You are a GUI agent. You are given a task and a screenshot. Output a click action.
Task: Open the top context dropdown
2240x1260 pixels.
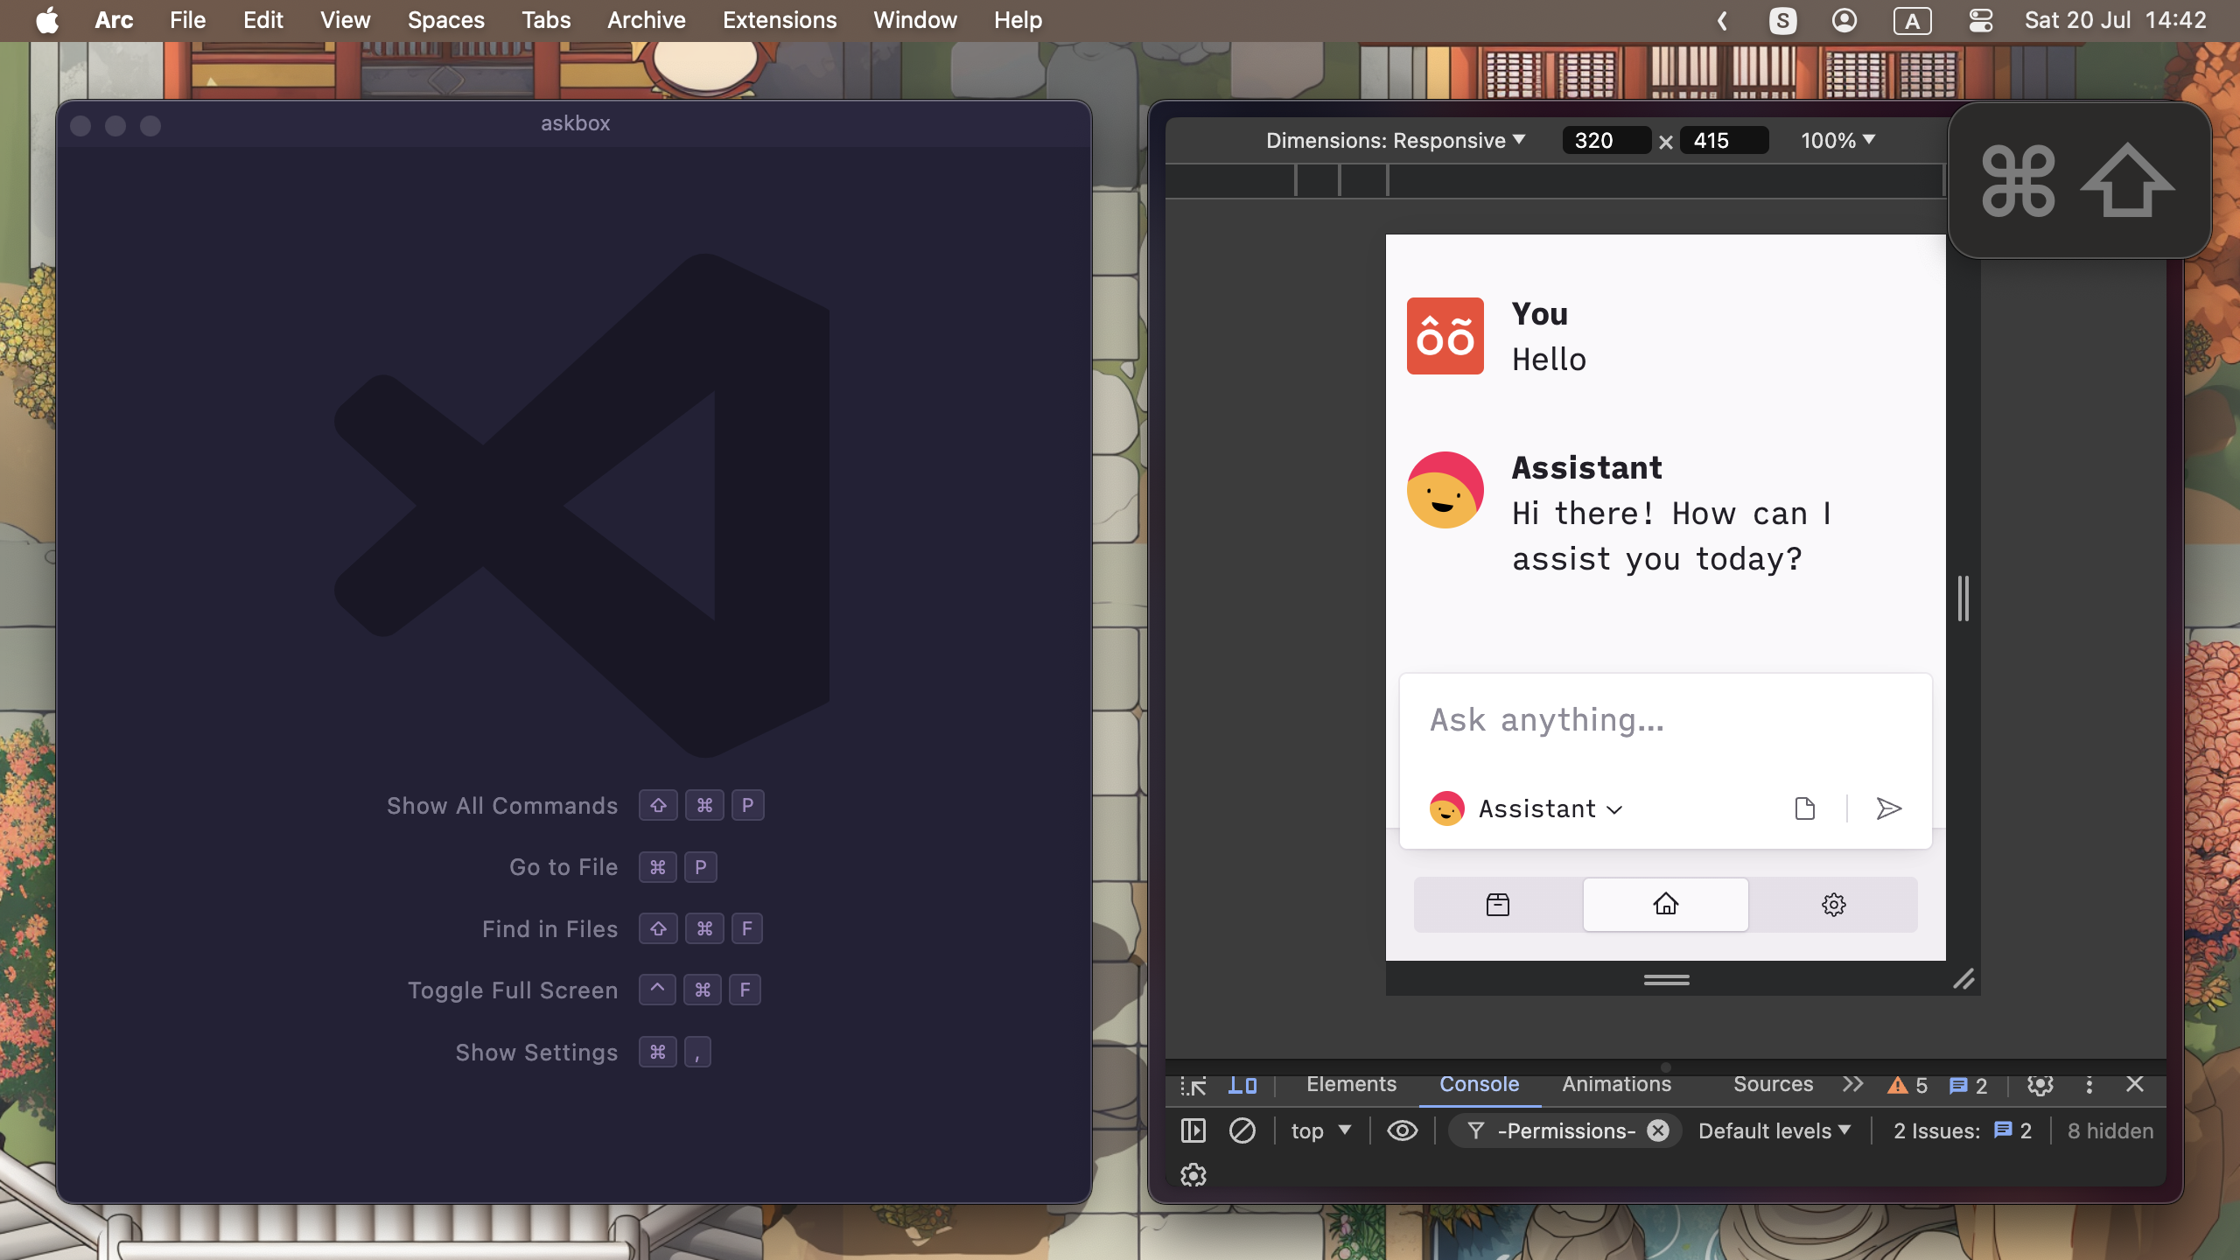1321,1130
